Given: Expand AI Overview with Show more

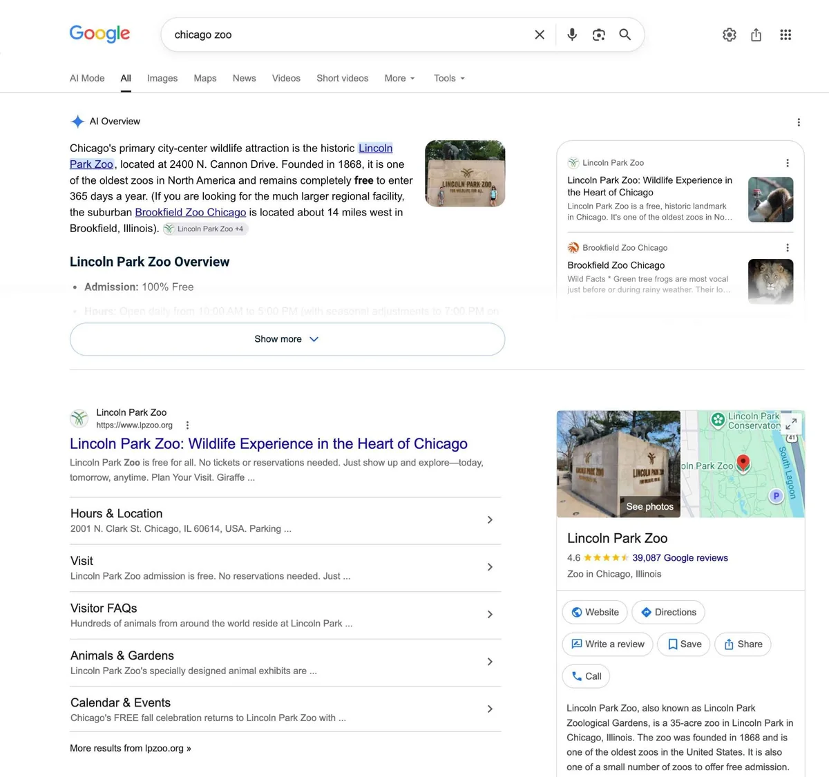Looking at the screenshot, I should point(287,339).
